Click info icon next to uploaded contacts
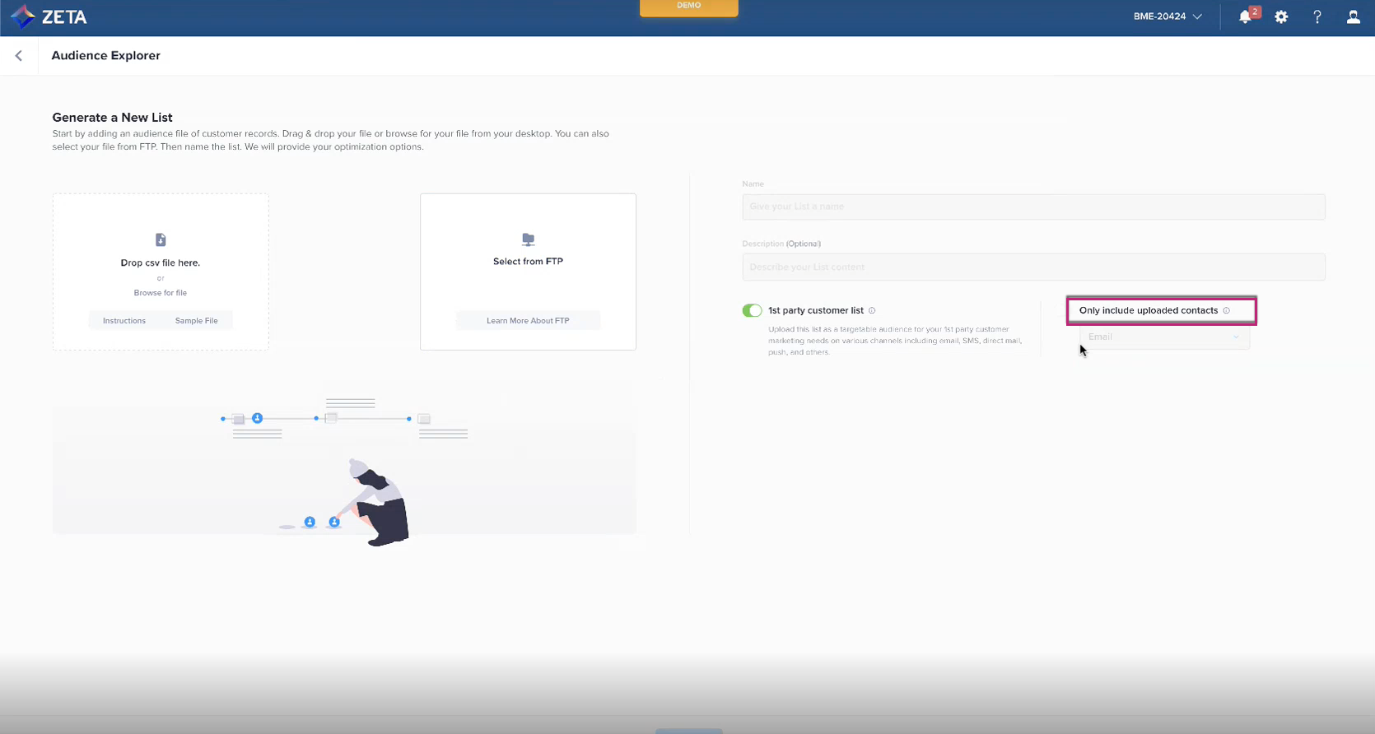Viewport: 1375px width, 734px height. tap(1226, 310)
